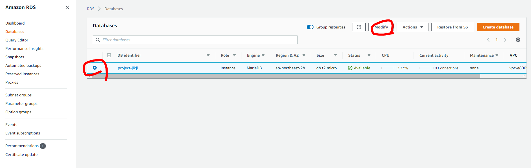
Task: Sort by Role column arrow
Action: coord(234,55)
